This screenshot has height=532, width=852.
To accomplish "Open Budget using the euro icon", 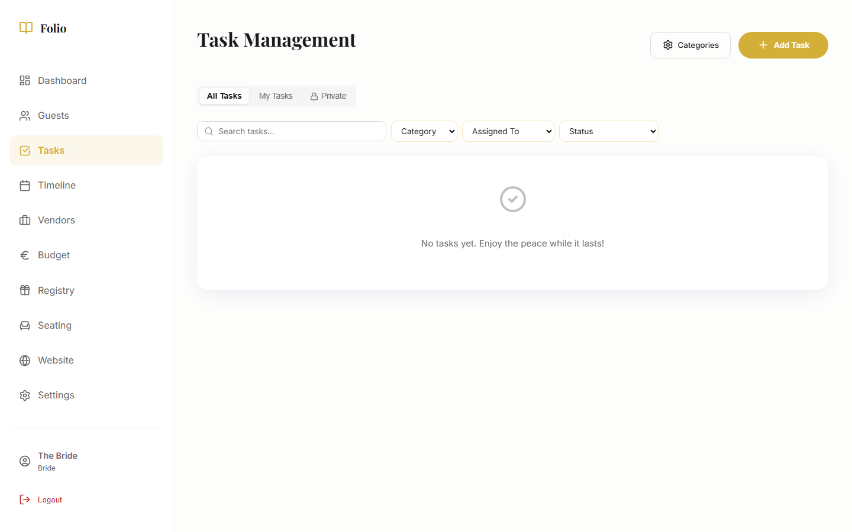I will click(x=24, y=255).
